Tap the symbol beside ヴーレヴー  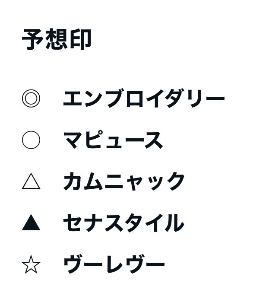[x=31, y=265]
